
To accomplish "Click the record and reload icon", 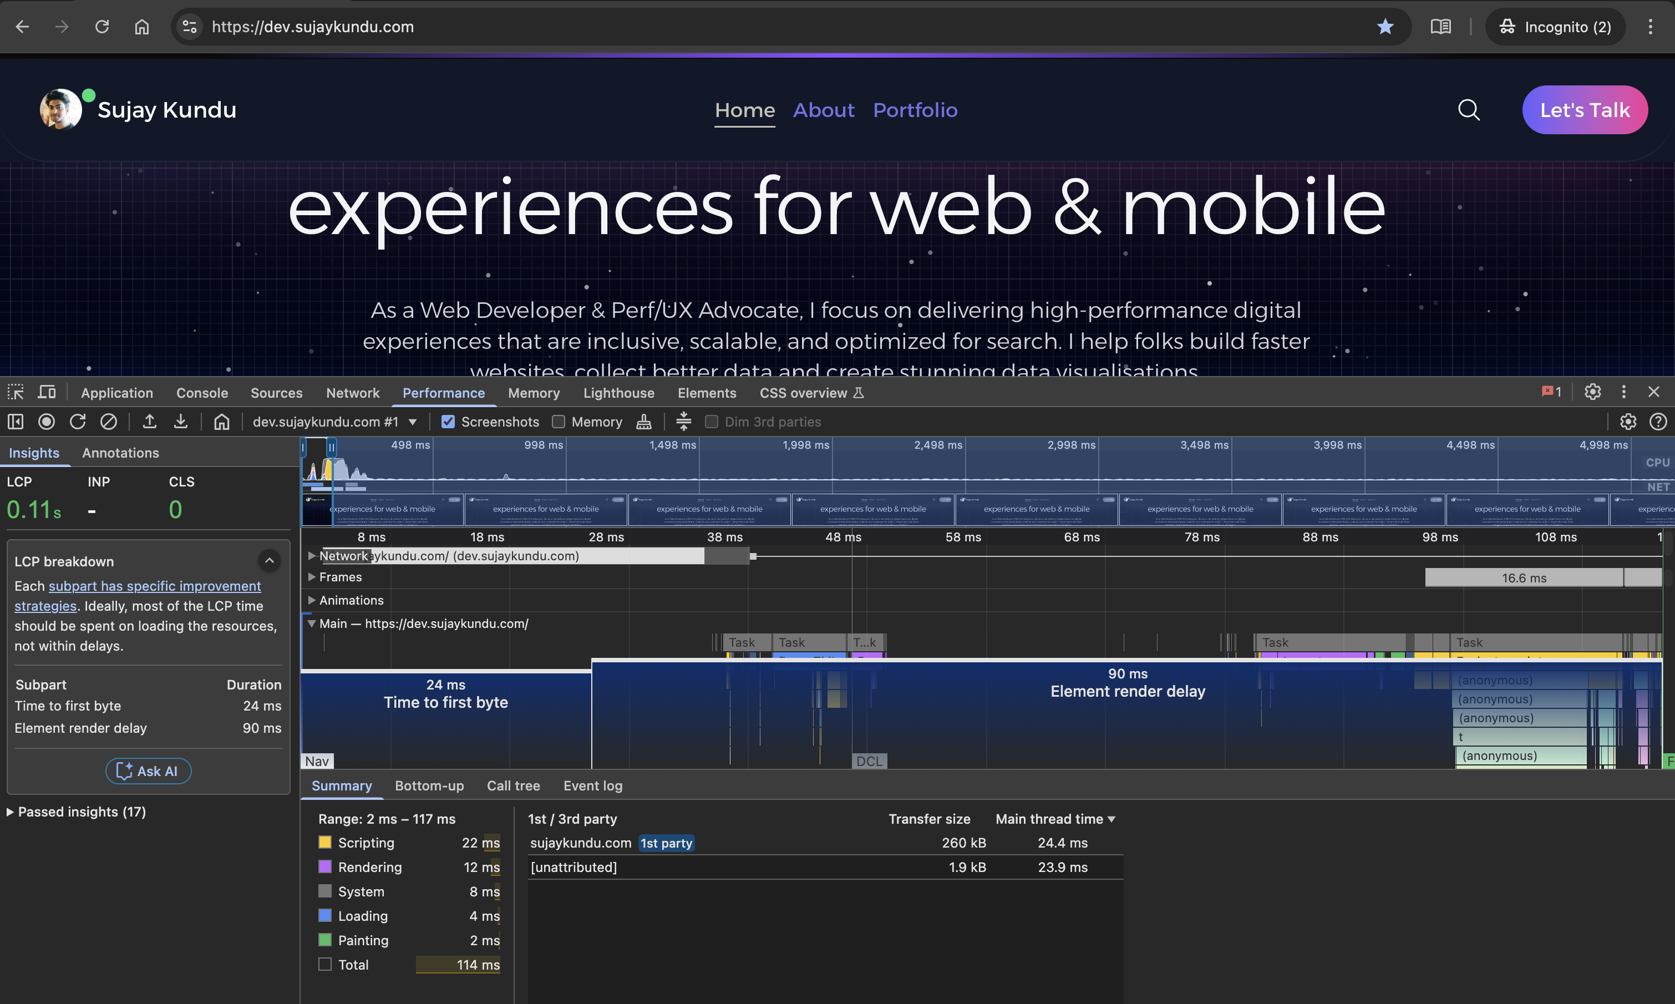I will 77,422.
